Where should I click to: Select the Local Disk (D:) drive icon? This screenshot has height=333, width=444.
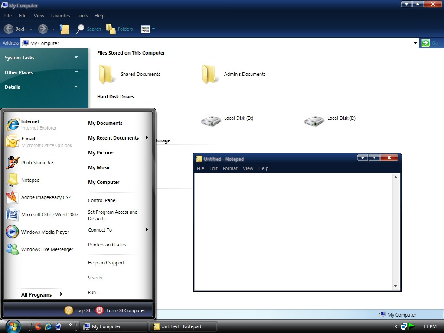point(211,121)
